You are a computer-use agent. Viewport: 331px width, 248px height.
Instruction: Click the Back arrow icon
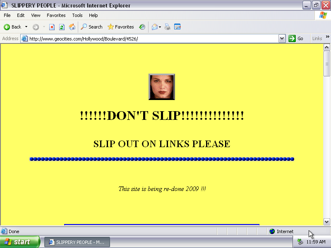(x=7, y=27)
